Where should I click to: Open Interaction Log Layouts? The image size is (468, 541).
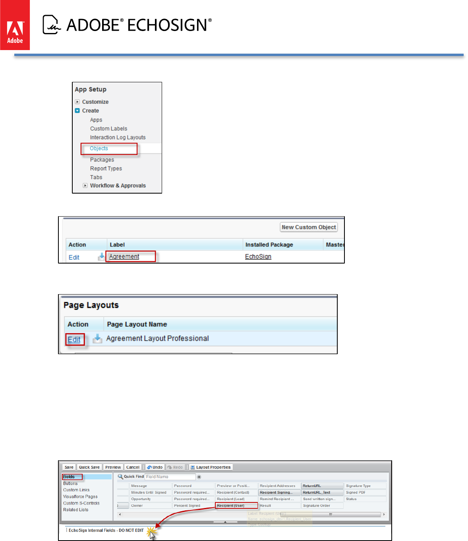tap(118, 137)
